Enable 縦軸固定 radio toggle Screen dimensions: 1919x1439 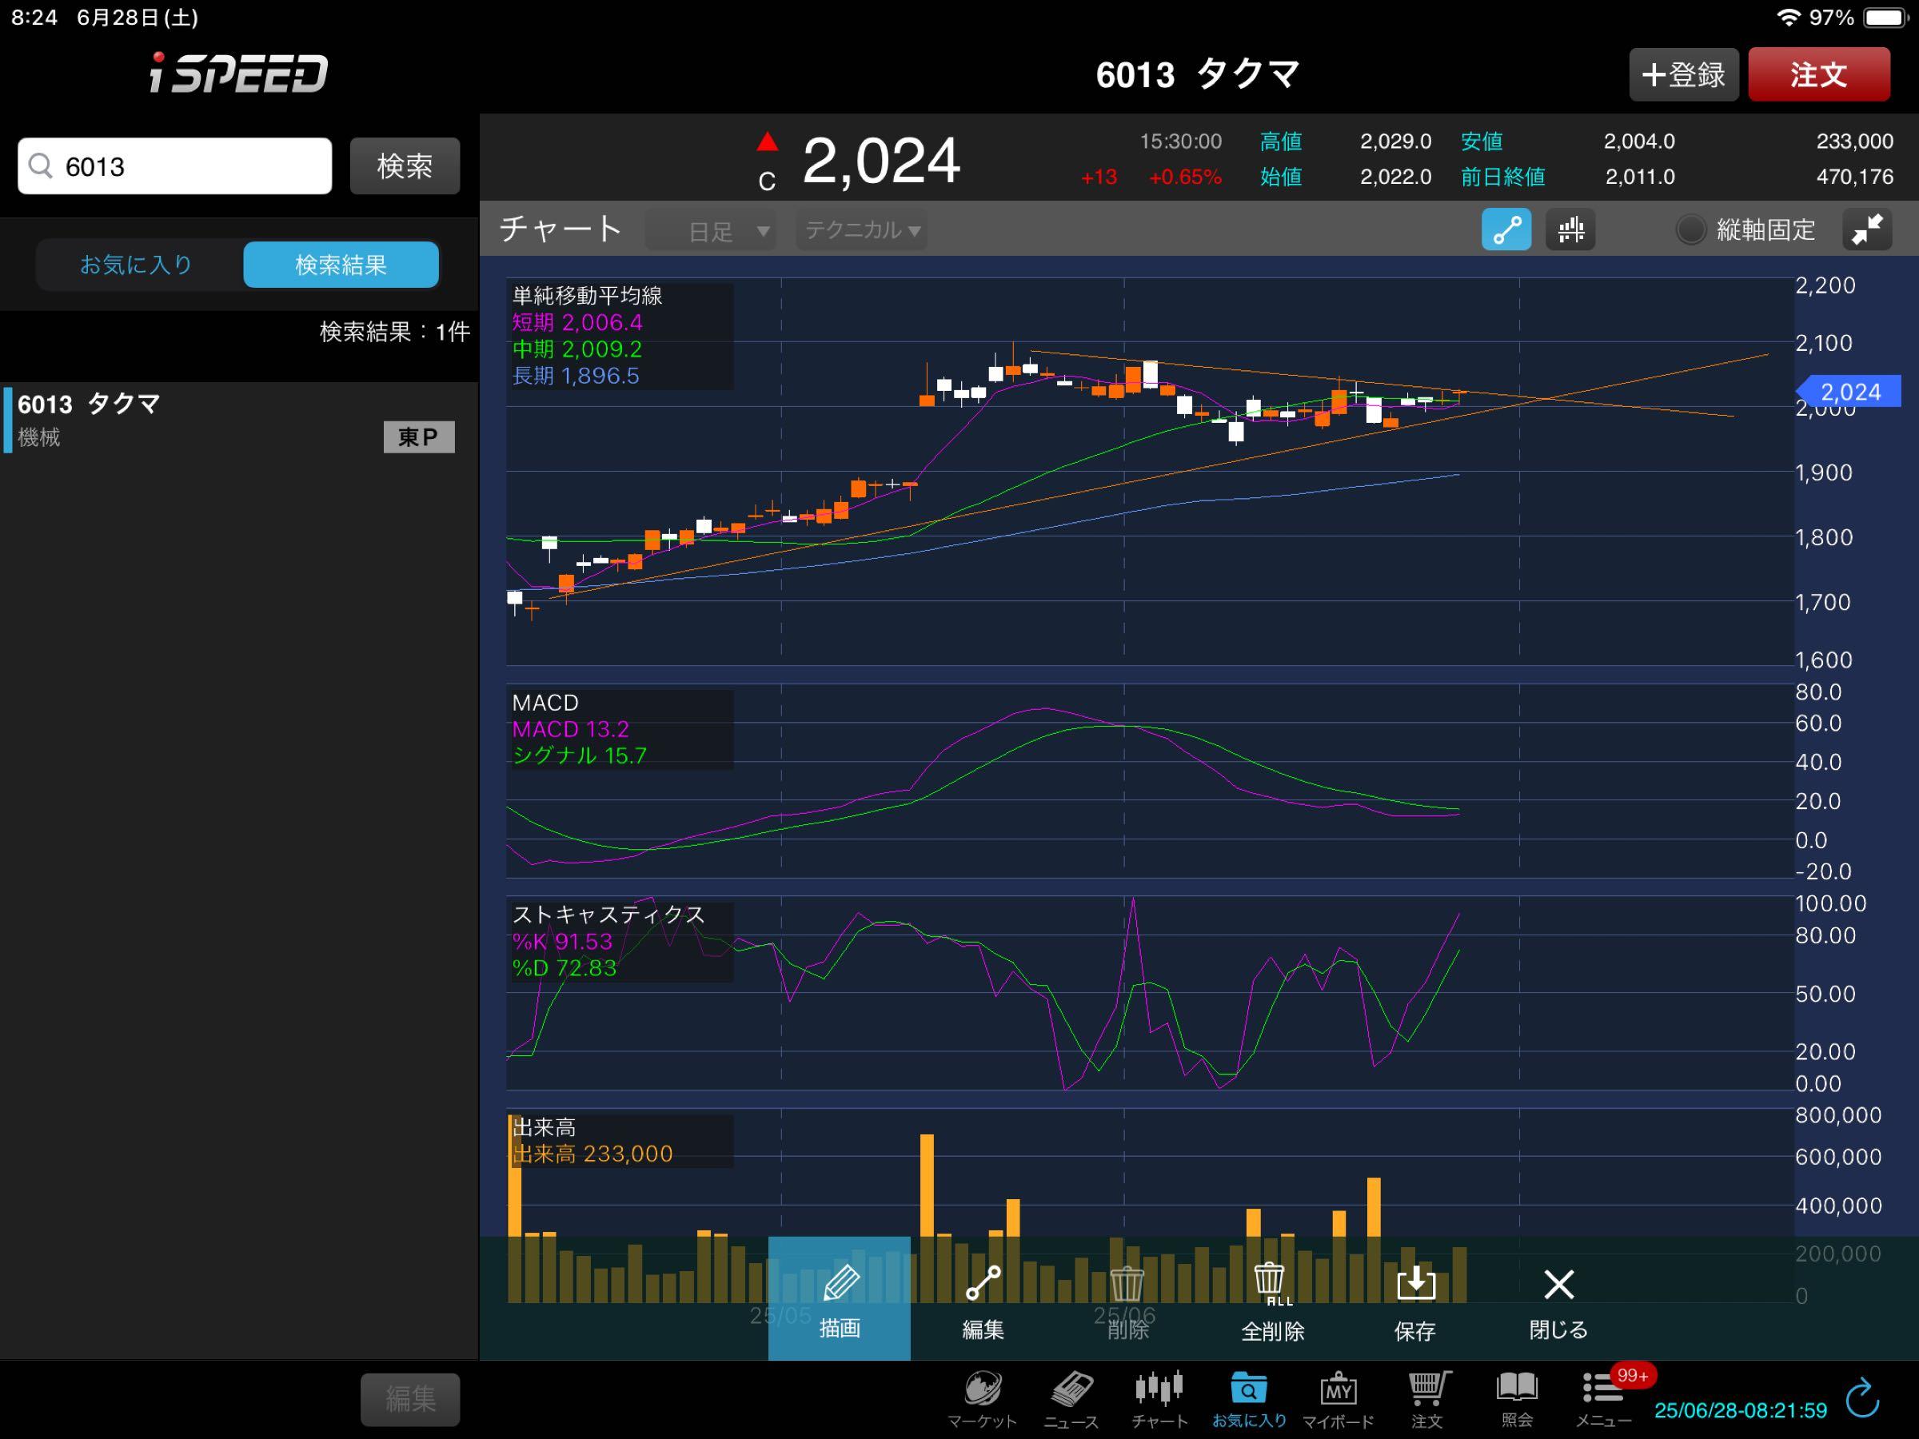(x=1690, y=230)
